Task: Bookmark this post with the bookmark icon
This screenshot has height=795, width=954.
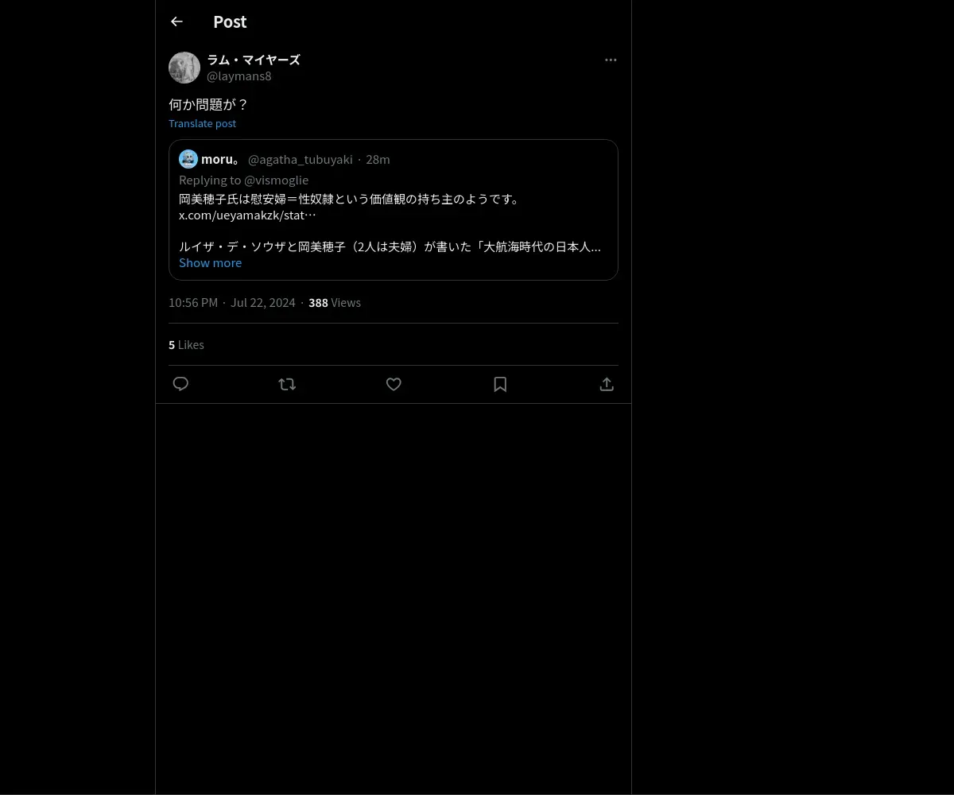Action: (x=500, y=384)
